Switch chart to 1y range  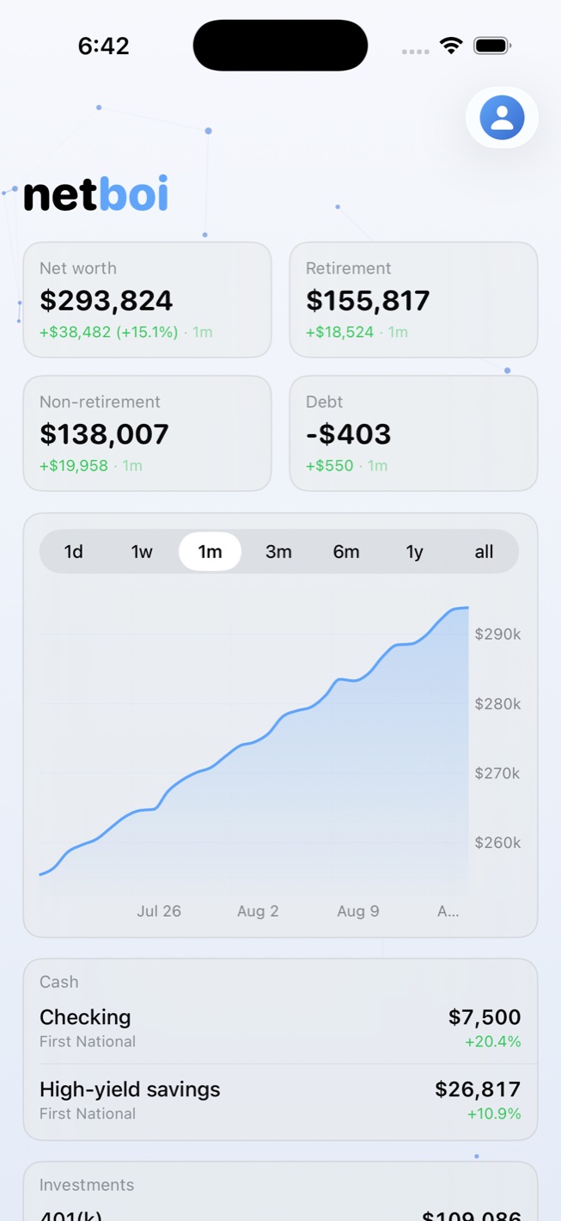(415, 552)
